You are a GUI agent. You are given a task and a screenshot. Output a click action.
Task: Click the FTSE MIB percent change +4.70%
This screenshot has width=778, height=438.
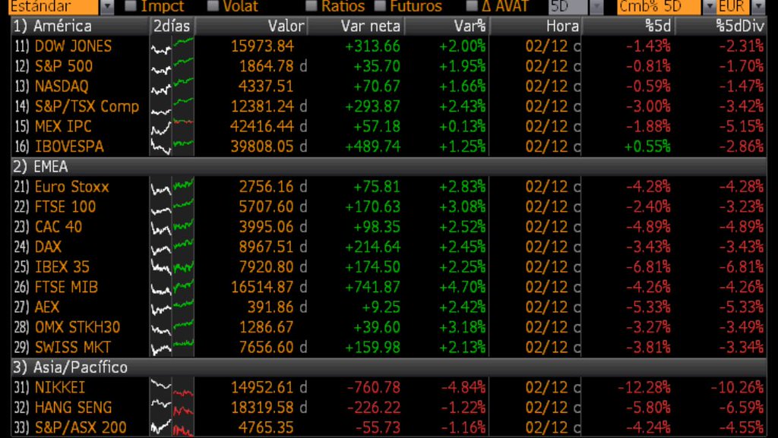point(462,287)
